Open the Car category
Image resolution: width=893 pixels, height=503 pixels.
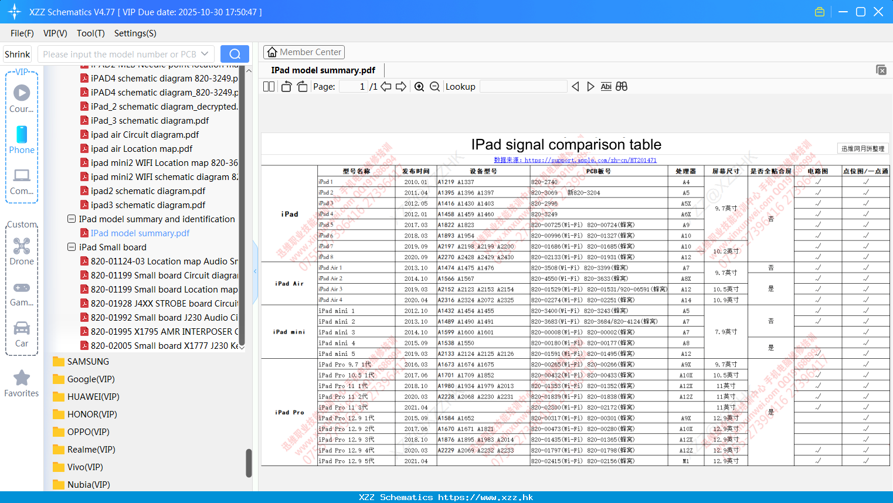[22, 334]
